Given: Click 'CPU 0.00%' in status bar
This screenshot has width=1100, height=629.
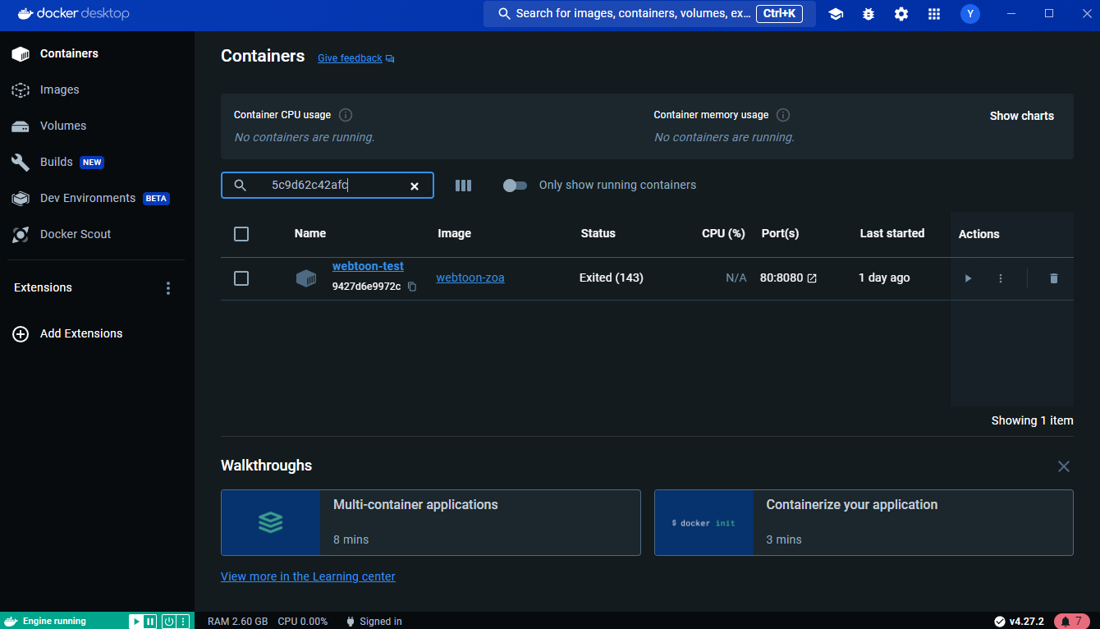Looking at the screenshot, I should [303, 622].
